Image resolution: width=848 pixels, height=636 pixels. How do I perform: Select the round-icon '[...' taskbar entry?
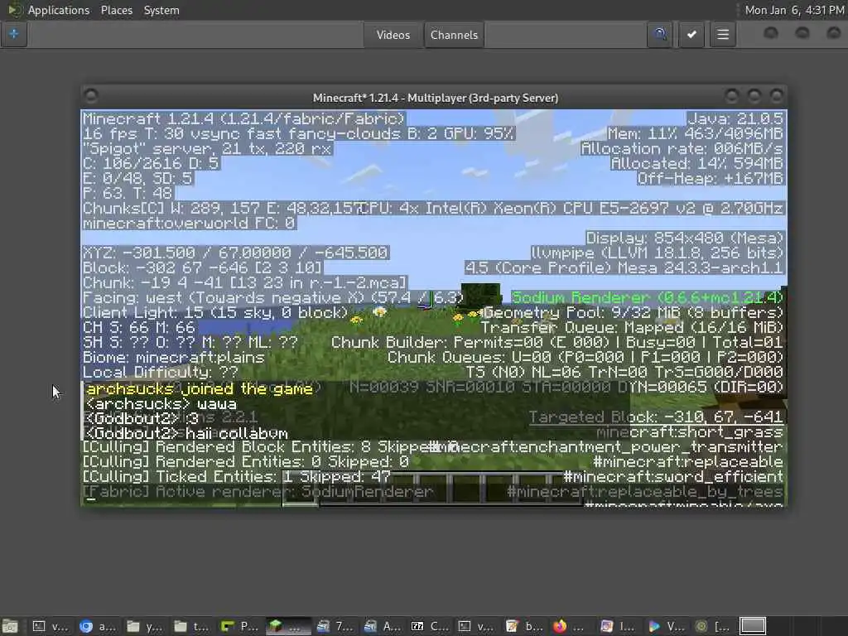click(x=713, y=626)
